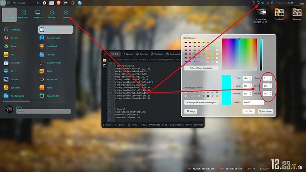Click the Groen spinbox in color dialog
Screen dimensions: 306x172
267,86
